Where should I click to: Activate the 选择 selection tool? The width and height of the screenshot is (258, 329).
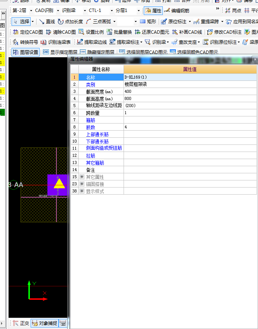(21, 21)
